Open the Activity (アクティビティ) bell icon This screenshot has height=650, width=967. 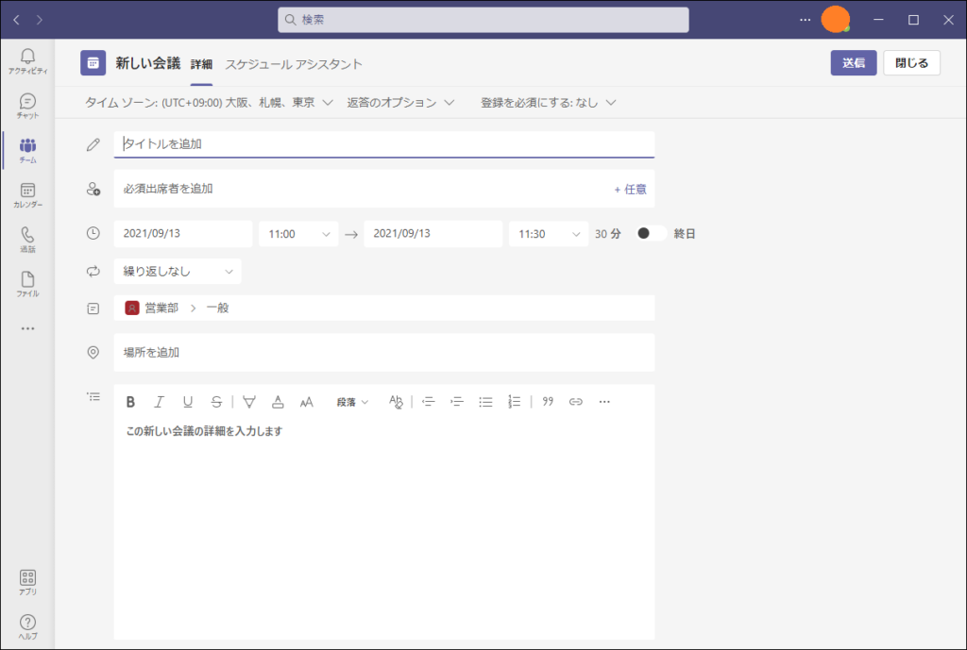tap(27, 61)
